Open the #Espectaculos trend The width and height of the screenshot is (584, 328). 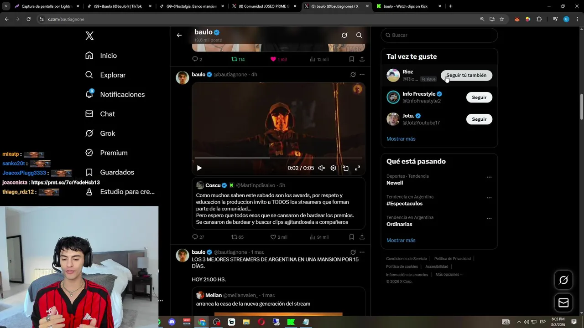pos(404,204)
